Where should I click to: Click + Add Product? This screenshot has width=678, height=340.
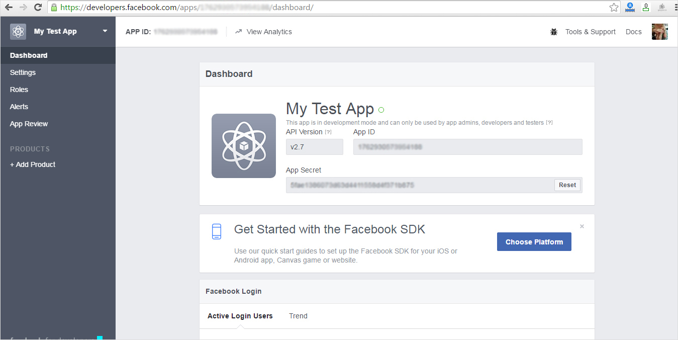[33, 164]
